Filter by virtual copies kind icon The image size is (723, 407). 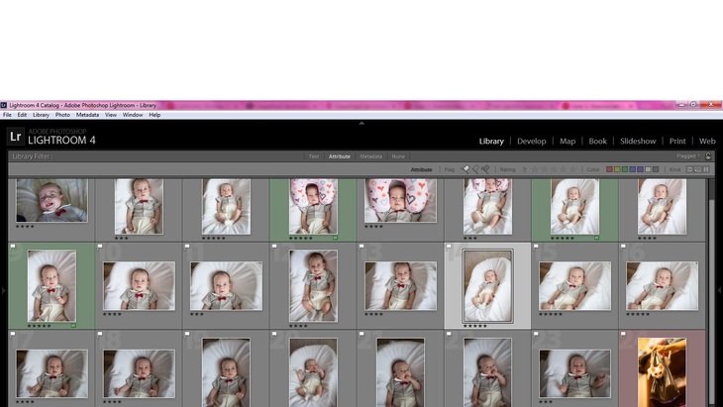[x=697, y=169]
